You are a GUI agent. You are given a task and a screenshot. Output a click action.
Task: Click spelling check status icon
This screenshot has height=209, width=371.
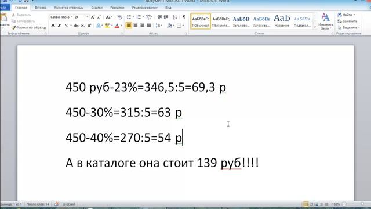coord(56,204)
